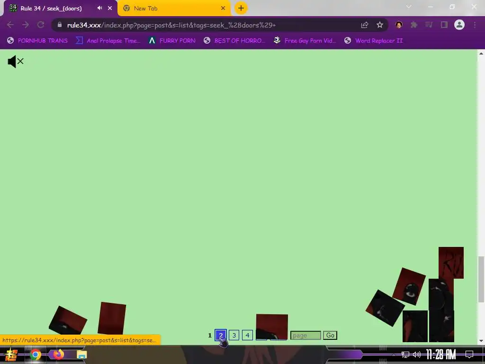485x364 pixels.
Task: Click the upright red thumbnail showing dark scribbled letters
Action: 451,263
